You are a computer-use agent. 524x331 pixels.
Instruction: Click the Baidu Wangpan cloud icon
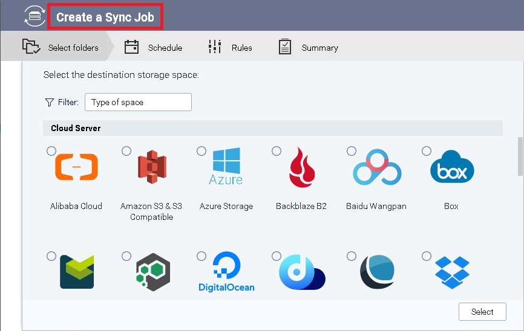pos(377,168)
